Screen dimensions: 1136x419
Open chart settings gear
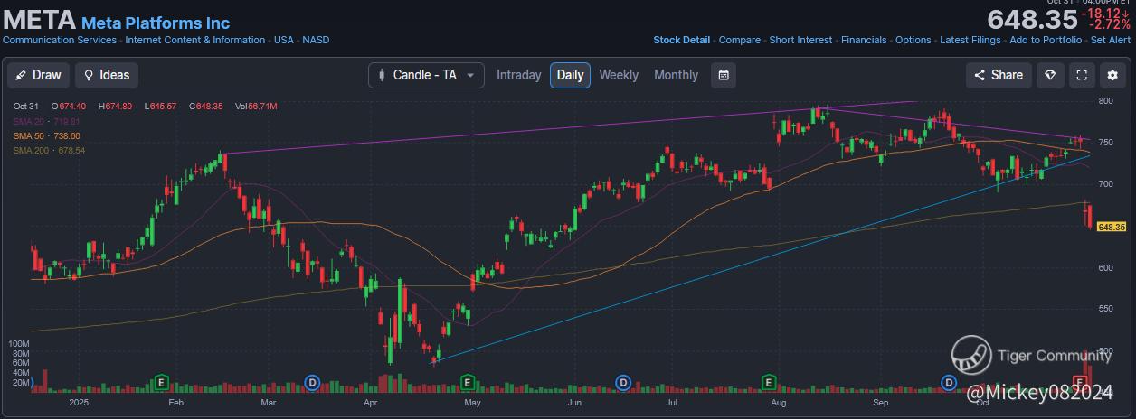[1113, 75]
